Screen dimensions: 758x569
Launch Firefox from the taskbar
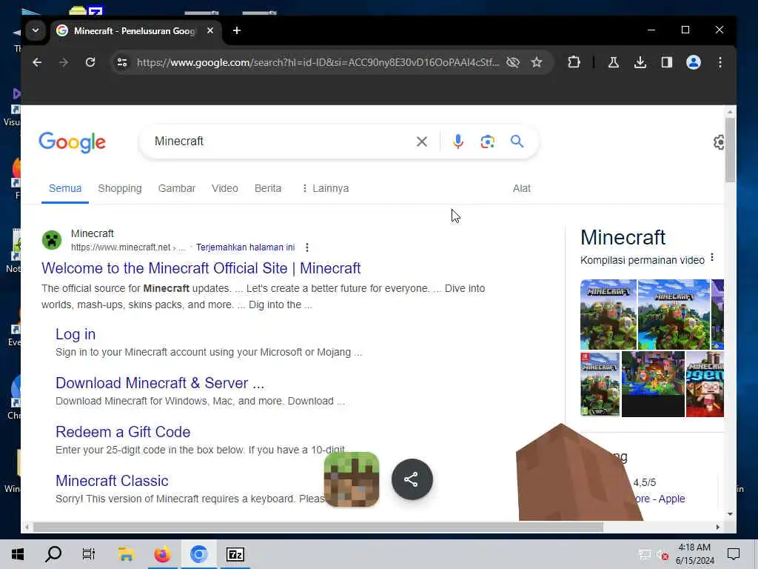pos(162,554)
